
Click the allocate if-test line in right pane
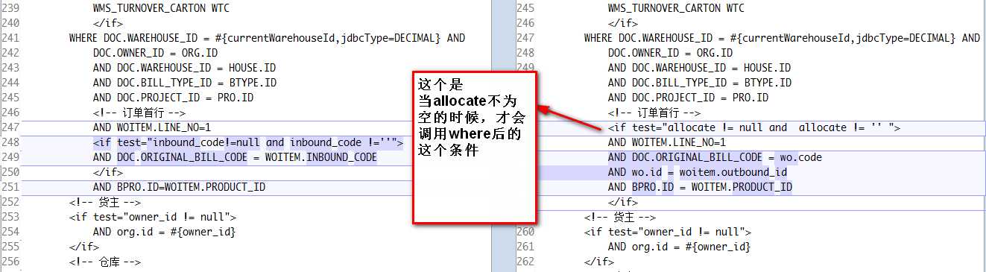tap(754, 127)
